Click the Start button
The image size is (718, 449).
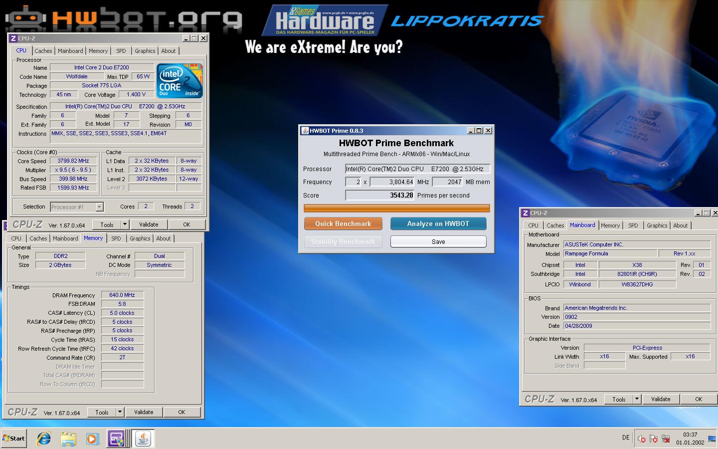(13, 439)
